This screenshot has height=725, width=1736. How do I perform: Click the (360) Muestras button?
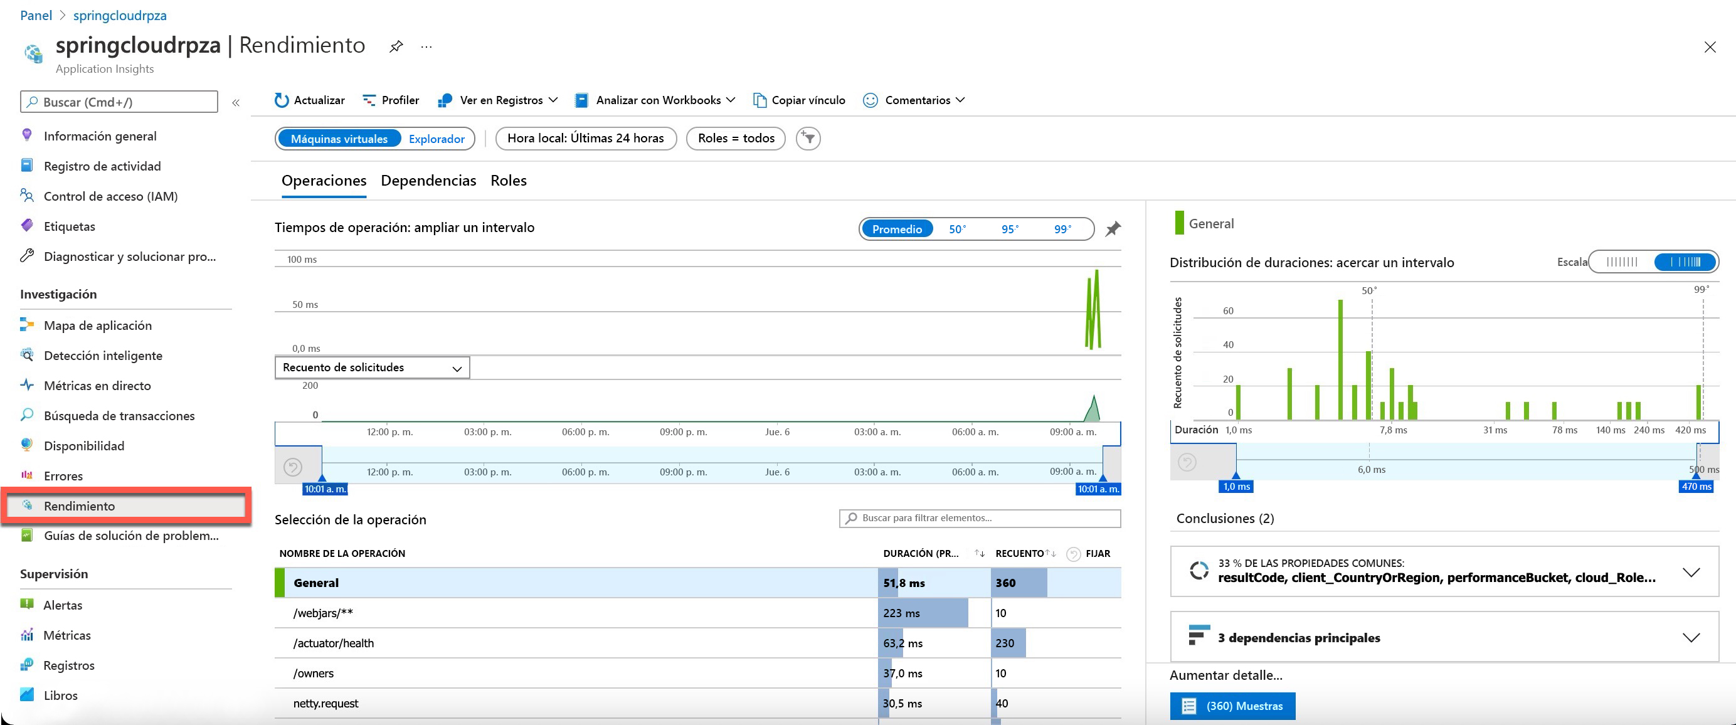1232,706
